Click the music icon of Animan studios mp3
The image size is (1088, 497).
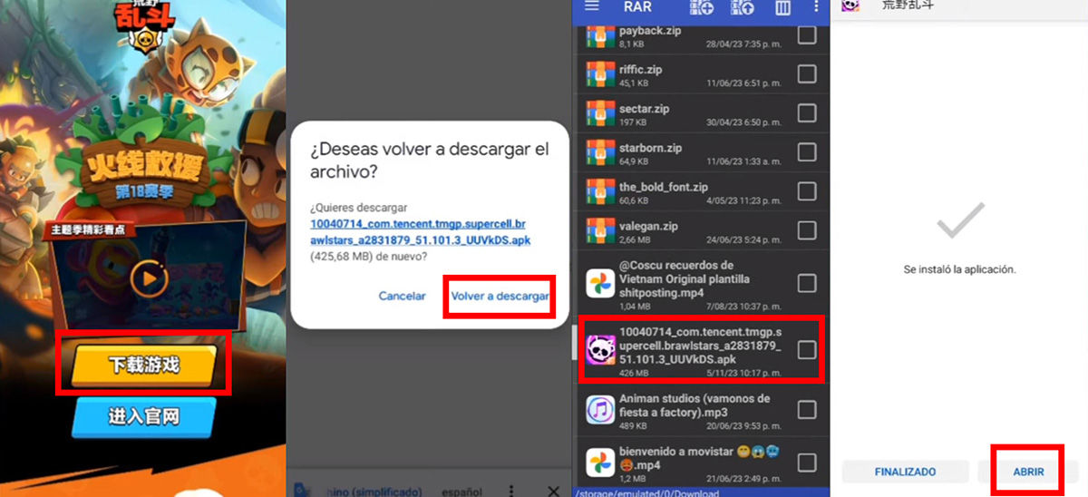click(x=600, y=410)
